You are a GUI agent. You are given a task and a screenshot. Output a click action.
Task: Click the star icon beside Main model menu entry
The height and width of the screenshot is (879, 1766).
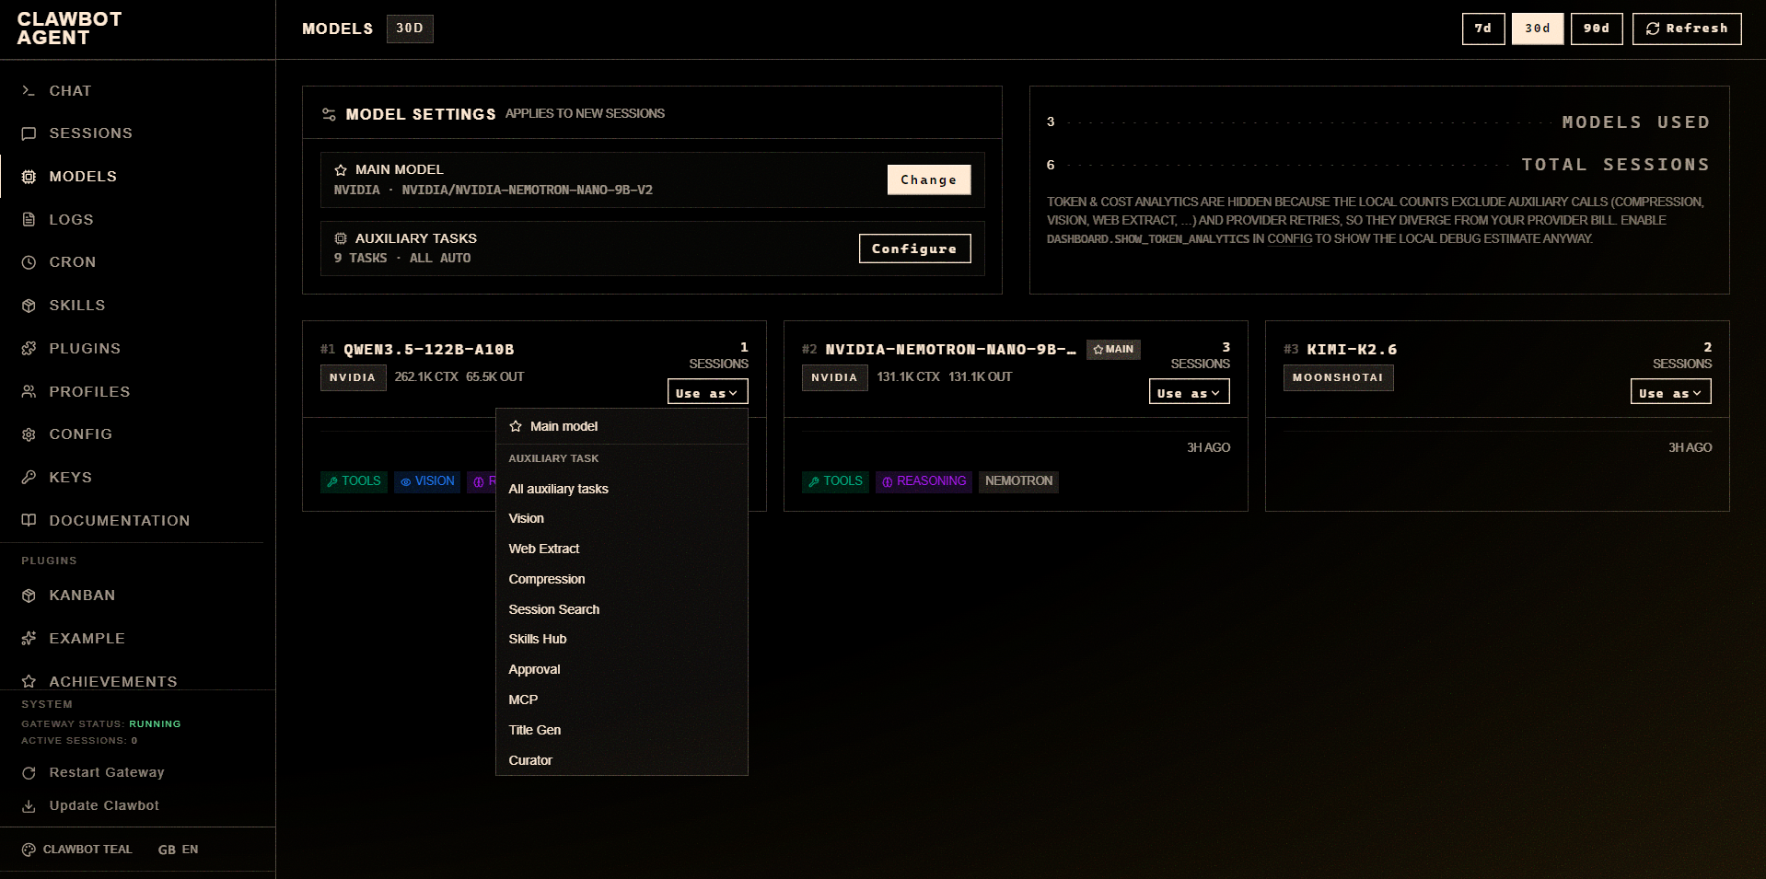[516, 426]
